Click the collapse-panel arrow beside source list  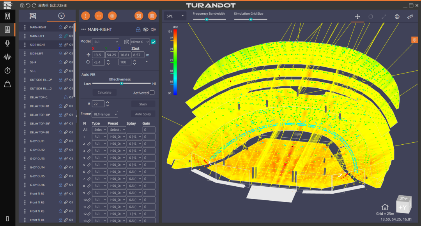tap(76, 116)
